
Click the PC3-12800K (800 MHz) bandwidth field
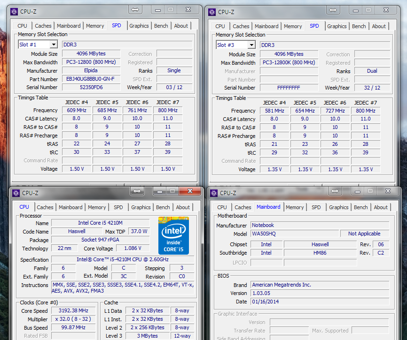pos(289,62)
